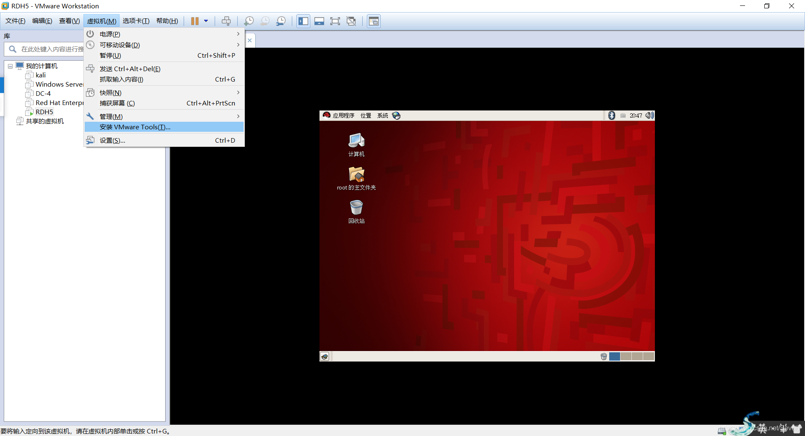
Task: Open 系统 menu in guest panel
Action: point(382,115)
